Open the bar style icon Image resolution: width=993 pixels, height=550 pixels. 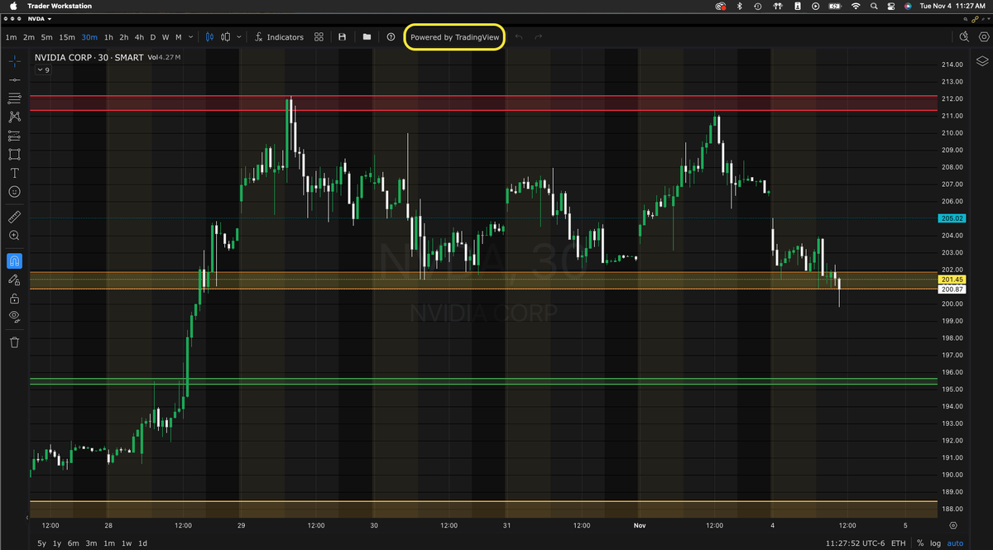(227, 37)
